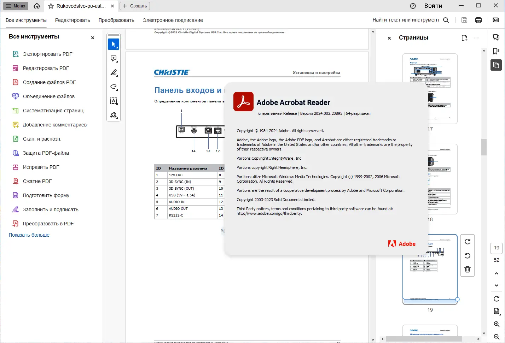Screen dimensions: 505x343
Task: Open Сжатие PDF tool
Action: click(37, 181)
